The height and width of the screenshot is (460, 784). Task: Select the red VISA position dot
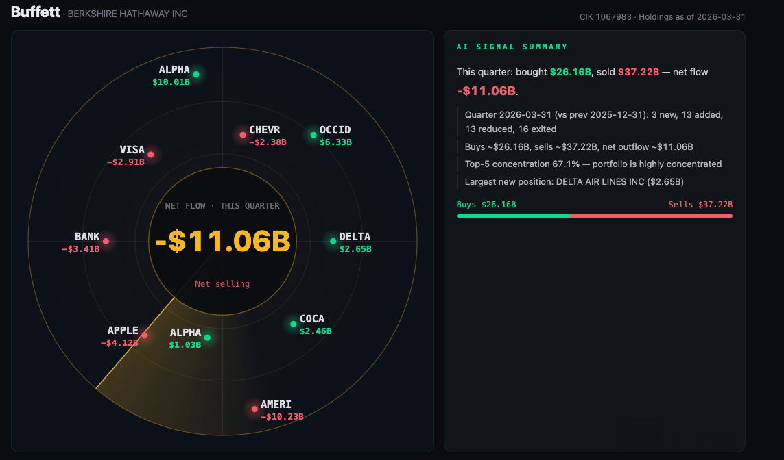(x=150, y=155)
